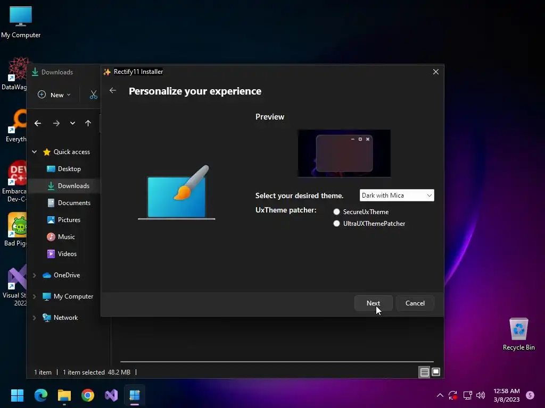545x408 pixels.
Task: Select the Bad Piggies desktop shortcut
Action: click(x=14, y=229)
